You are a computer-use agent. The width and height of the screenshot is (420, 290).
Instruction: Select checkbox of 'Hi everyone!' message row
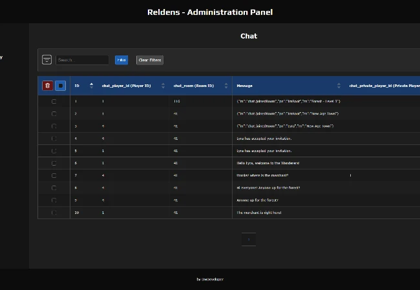(x=54, y=188)
